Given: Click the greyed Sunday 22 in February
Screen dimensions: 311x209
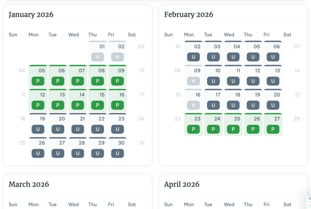Looking at the screenshot, I should coord(178,119).
